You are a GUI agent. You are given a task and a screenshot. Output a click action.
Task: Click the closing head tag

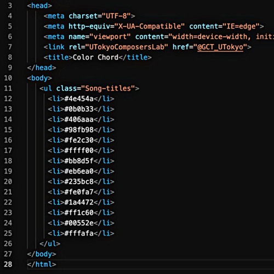42,68
